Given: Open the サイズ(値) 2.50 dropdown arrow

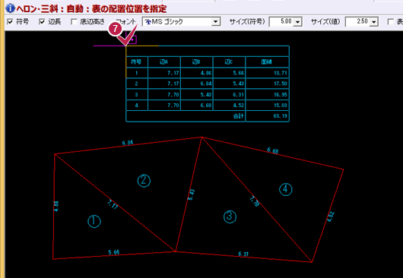Looking at the screenshot, I should click(x=374, y=22).
